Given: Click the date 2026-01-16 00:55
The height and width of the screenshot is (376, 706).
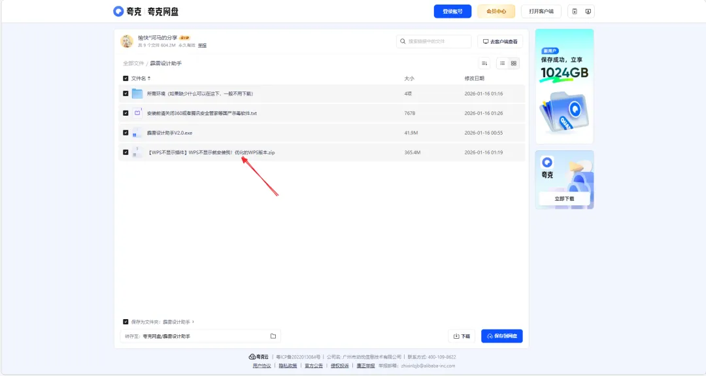Looking at the screenshot, I should point(484,133).
